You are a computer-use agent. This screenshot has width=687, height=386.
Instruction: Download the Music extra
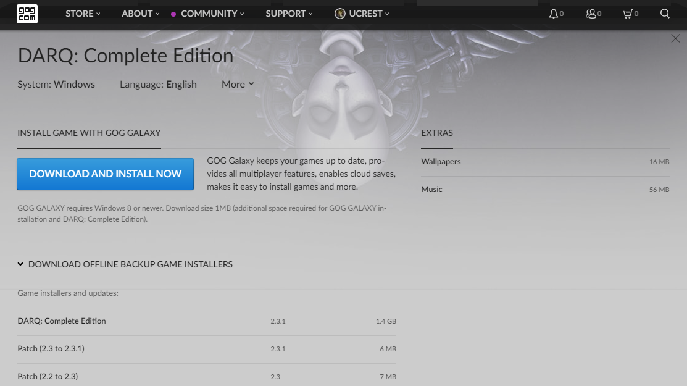pos(545,190)
